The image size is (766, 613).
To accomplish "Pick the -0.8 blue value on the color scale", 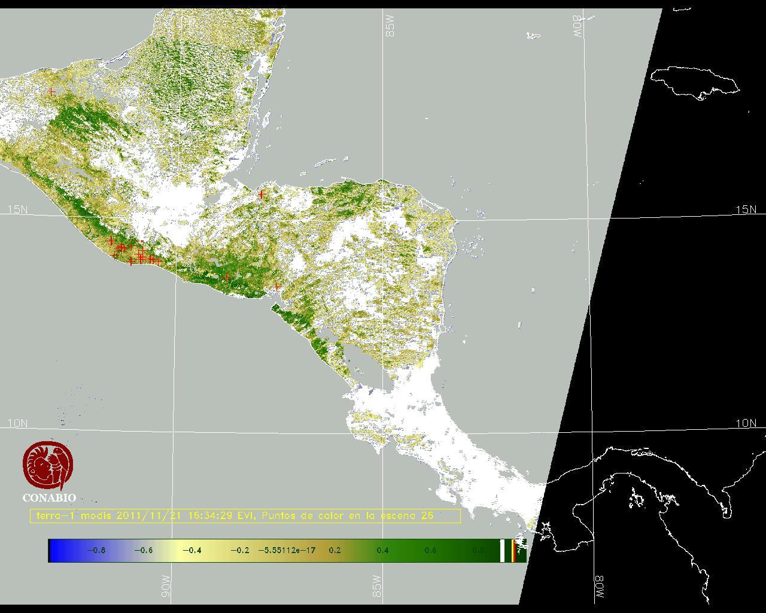I will point(96,550).
